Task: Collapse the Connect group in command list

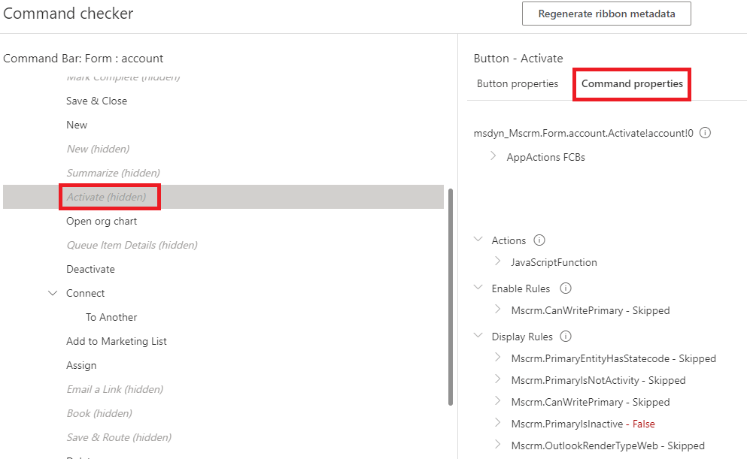Action: point(53,293)
